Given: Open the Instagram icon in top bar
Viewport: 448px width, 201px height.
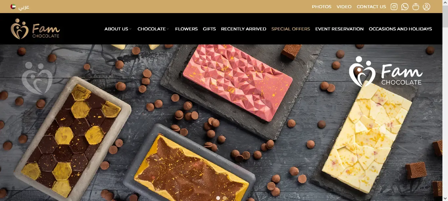Looking at the screenshot, I should pyautogui.click(x=394, y=7).
